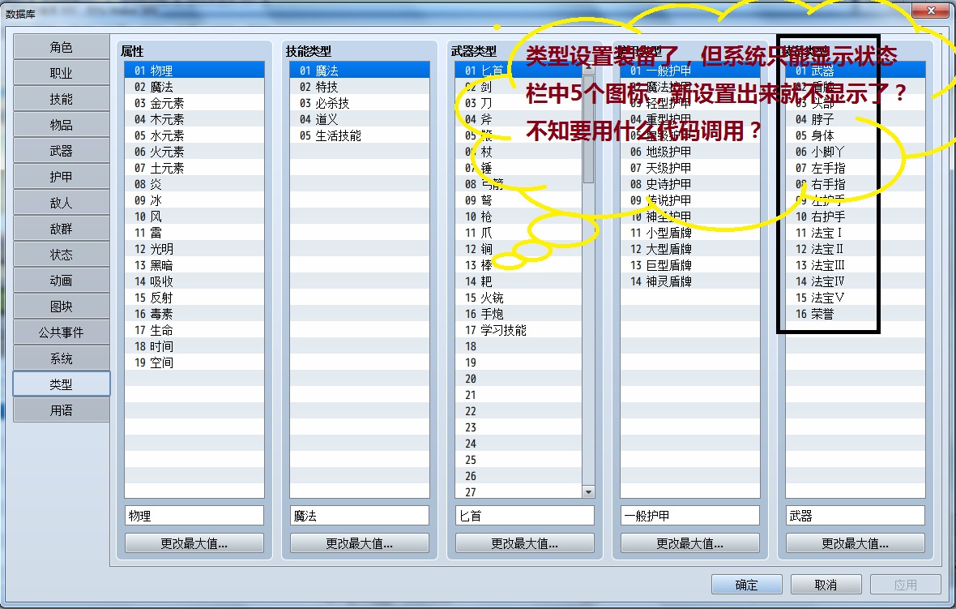This screenshot has height=609, width=956.
Task: Open the 状态 tab
Action: 61,255
